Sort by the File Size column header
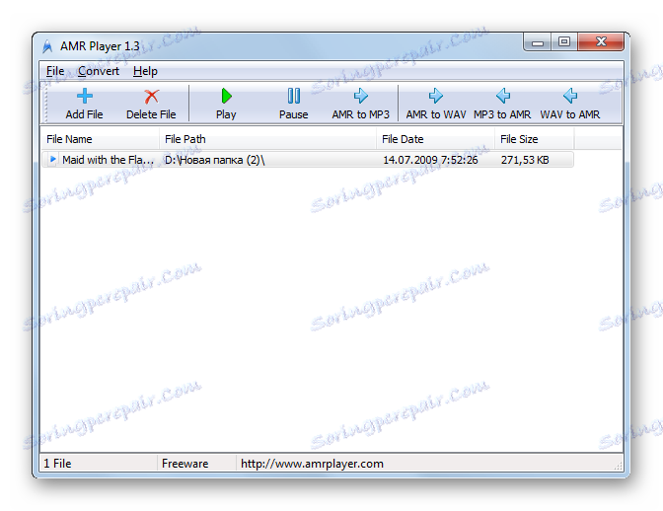This screenshot has width=663, height=511. pos(534,139)
